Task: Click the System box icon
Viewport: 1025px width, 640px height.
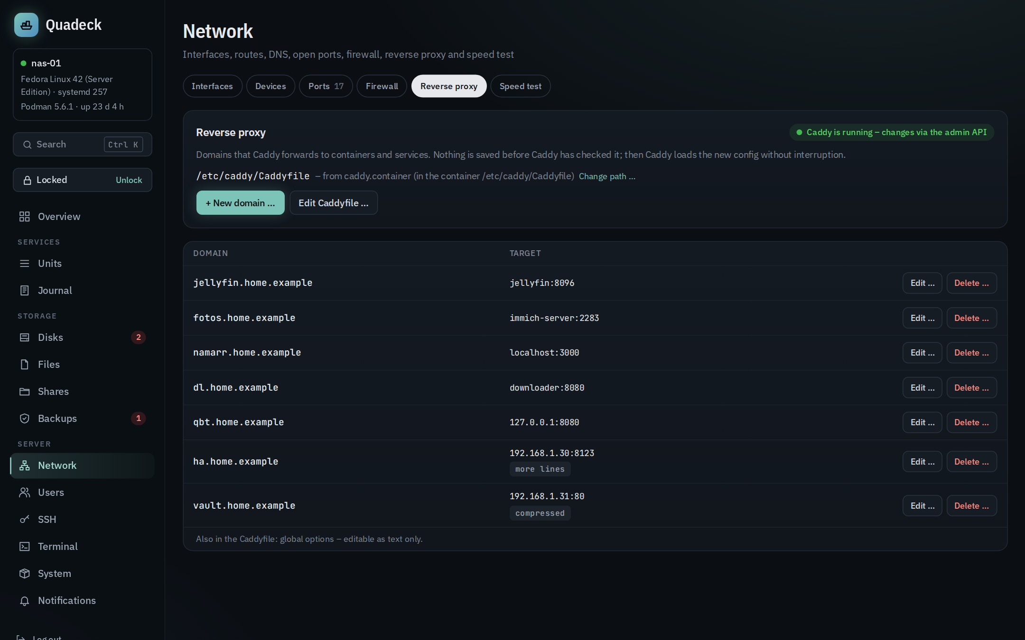Action: tap(25, 574)
